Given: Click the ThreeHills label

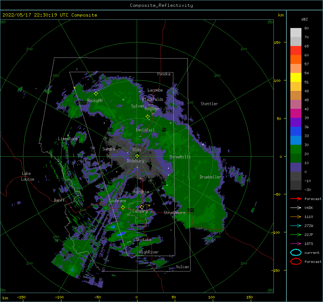Looking at the screenshot, I should coord(180,157).
